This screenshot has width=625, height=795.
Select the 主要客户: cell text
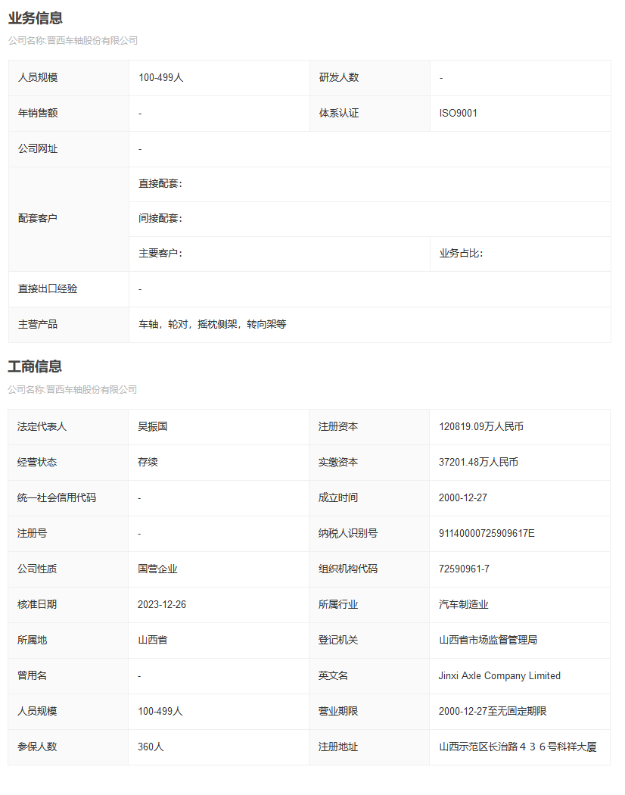tap(160, 254)
